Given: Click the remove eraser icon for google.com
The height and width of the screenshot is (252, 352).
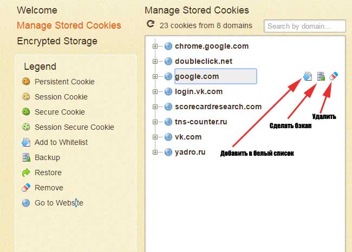Looking at the screenshot, I should tap(334, 77).
